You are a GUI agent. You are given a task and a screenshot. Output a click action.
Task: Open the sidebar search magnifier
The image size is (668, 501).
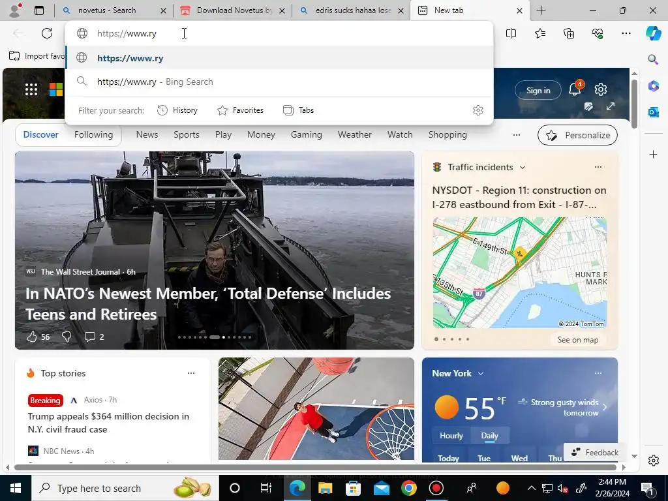click(x=653, y=59)
